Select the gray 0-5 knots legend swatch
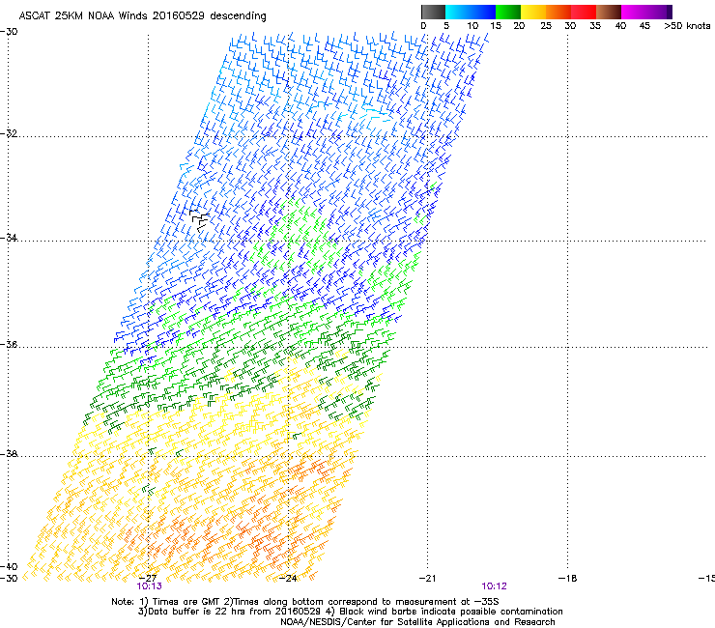The width and height of the screenshot is (715, 628). tap(433, 12)
